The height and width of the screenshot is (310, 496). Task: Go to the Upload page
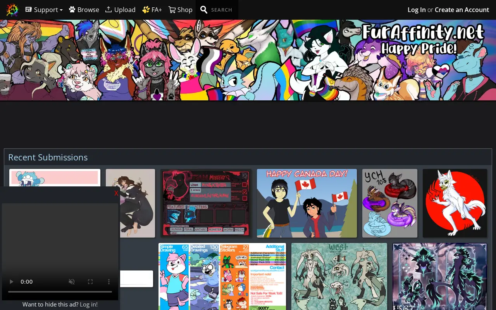[121, 10]
